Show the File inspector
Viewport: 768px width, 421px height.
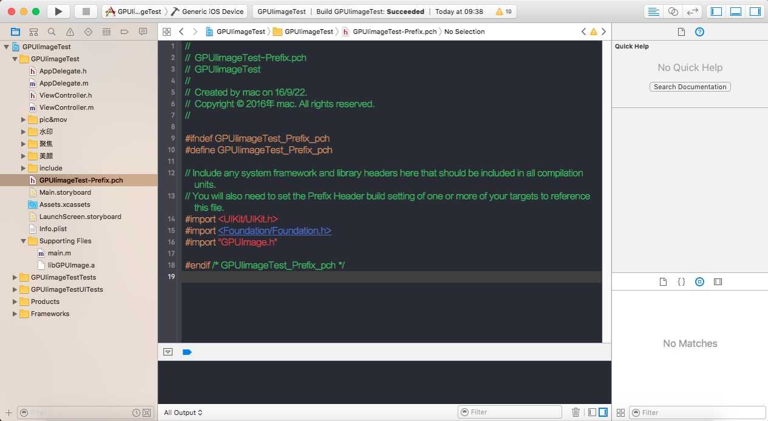681,32
